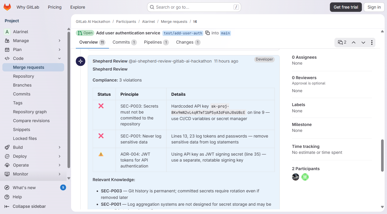Viewport: 387px width, 214px height.
Task: Click the What's new compass icon
Action: coord(7,188)
